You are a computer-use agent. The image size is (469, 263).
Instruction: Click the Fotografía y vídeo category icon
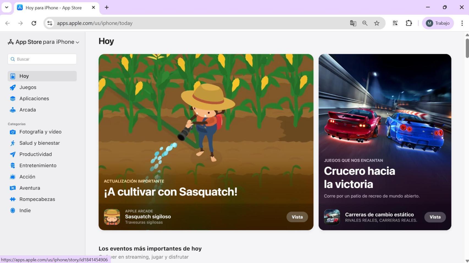(13, 132)
